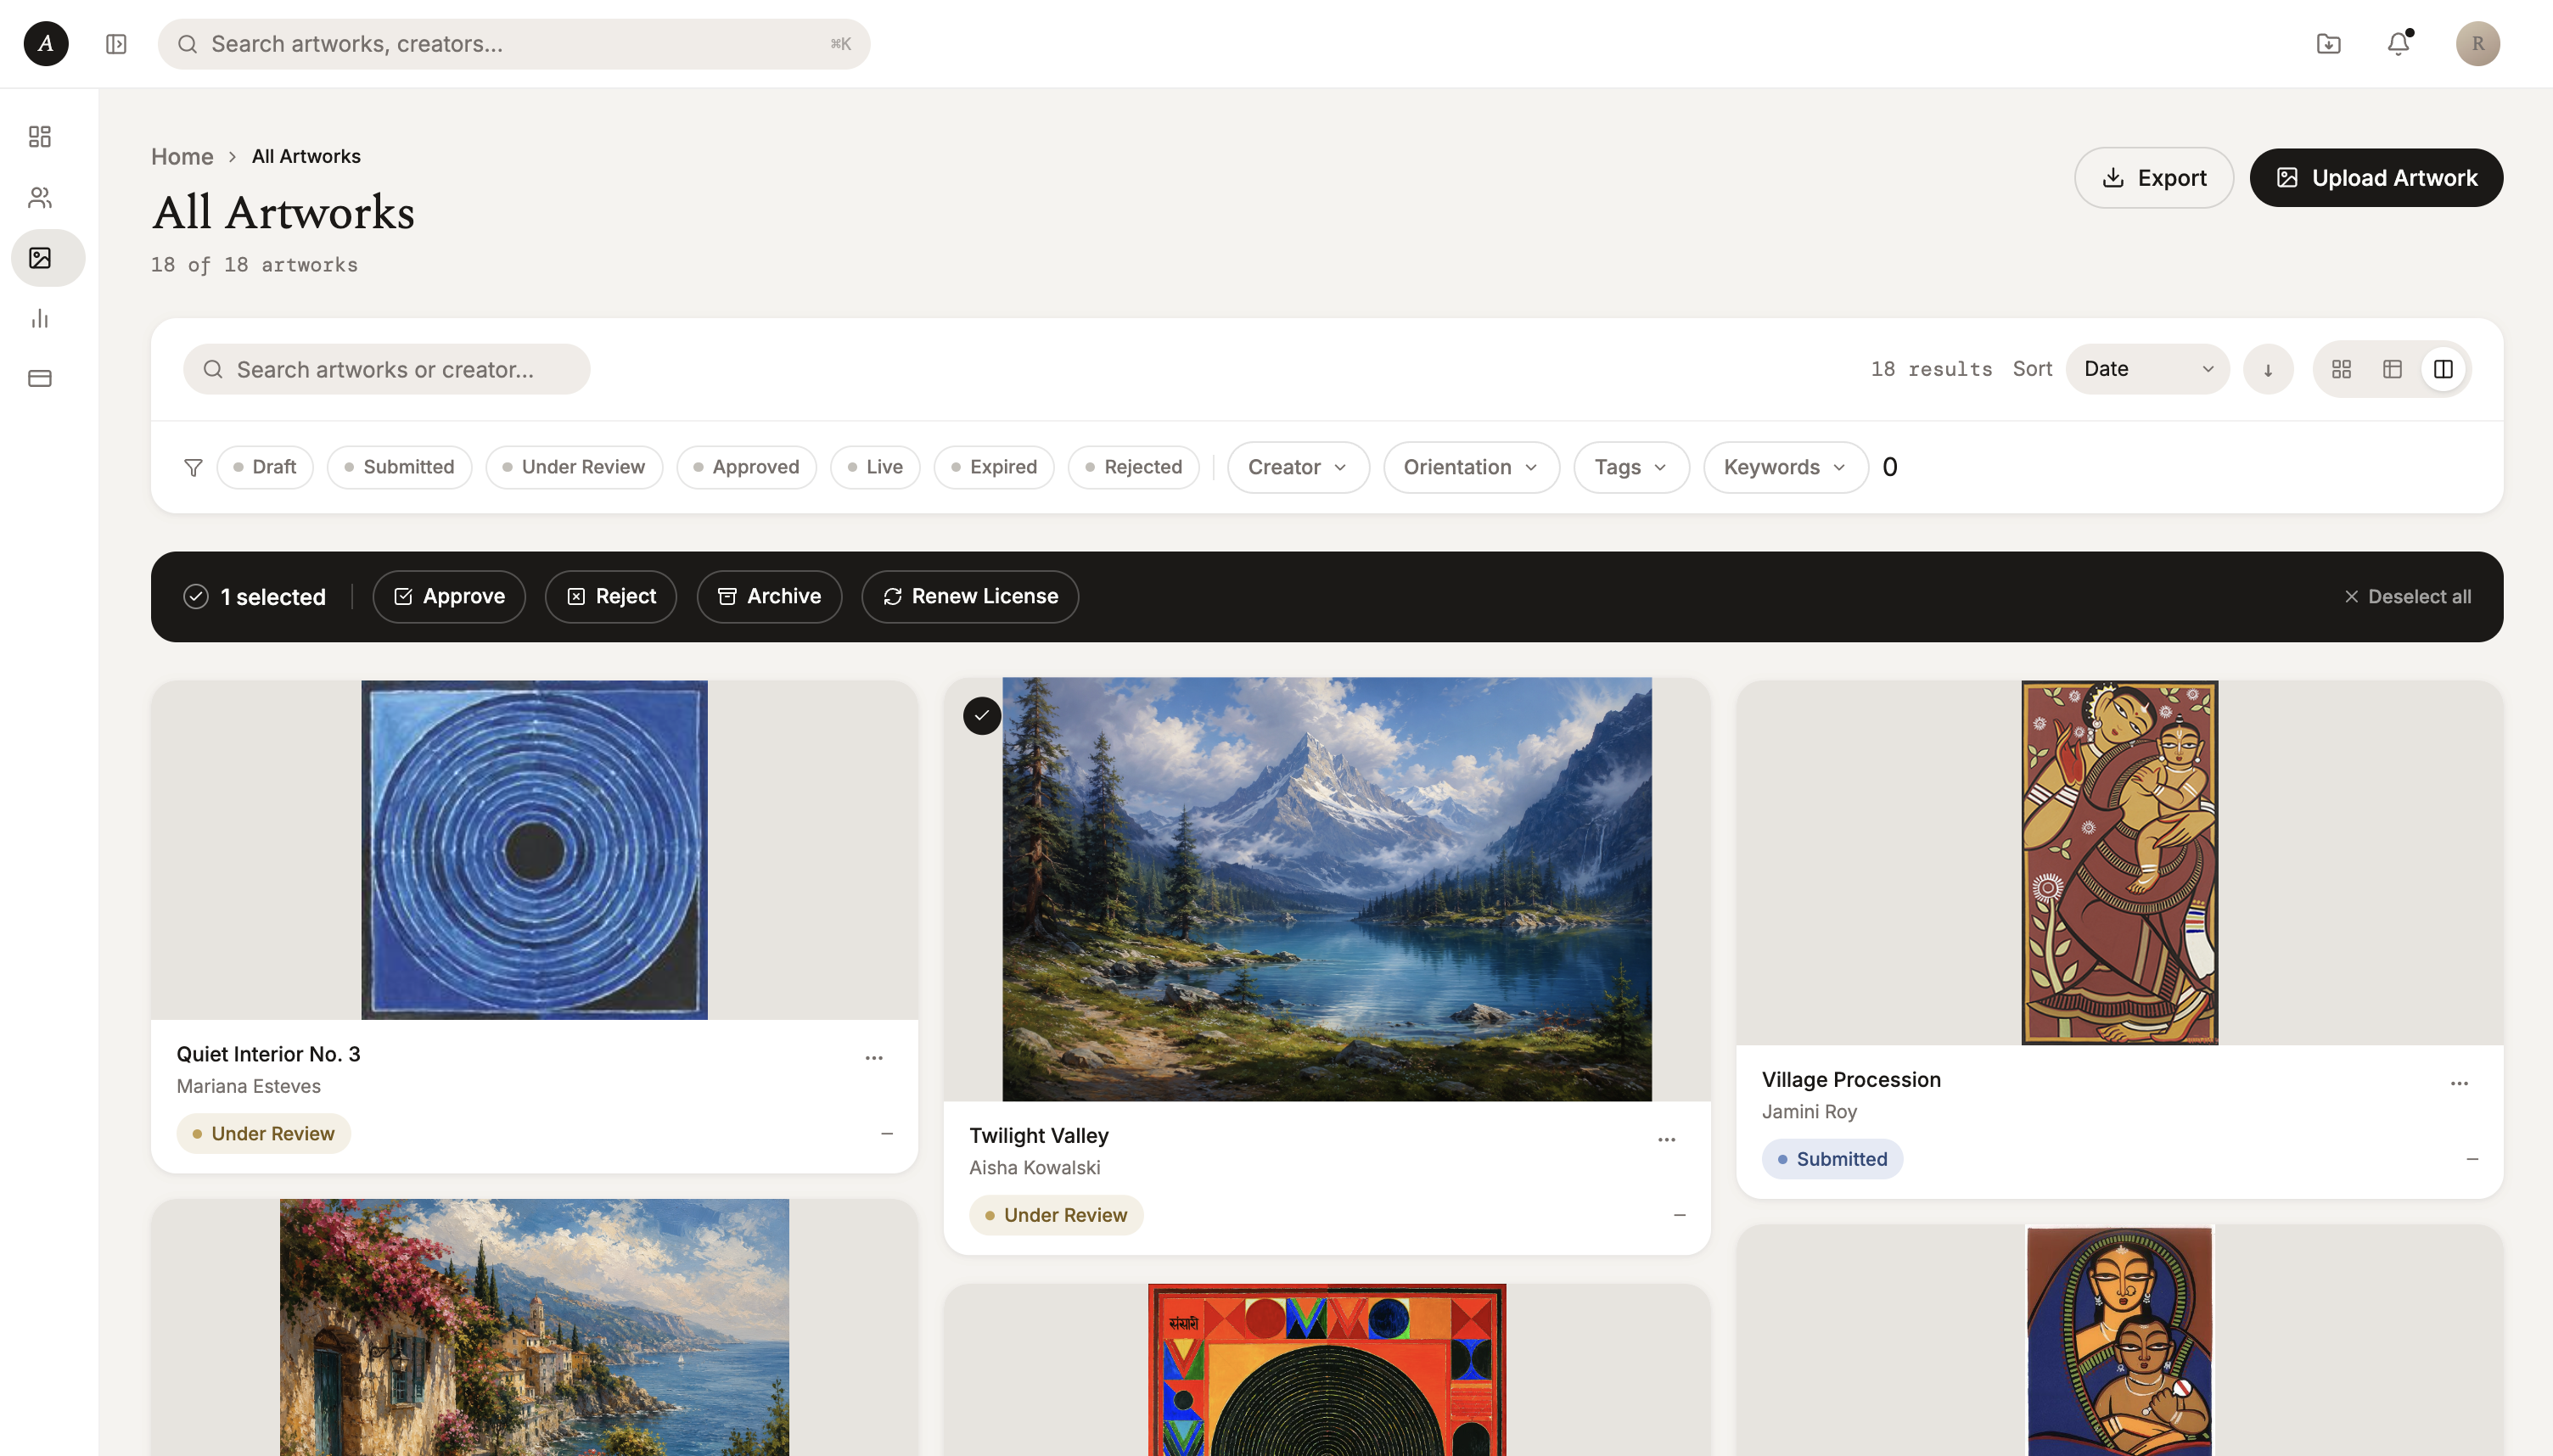The width and height of the screenshot is (2553, 1456).
Task: Click creator name Aisha Kowalski
Action: pos(1034,1167)
